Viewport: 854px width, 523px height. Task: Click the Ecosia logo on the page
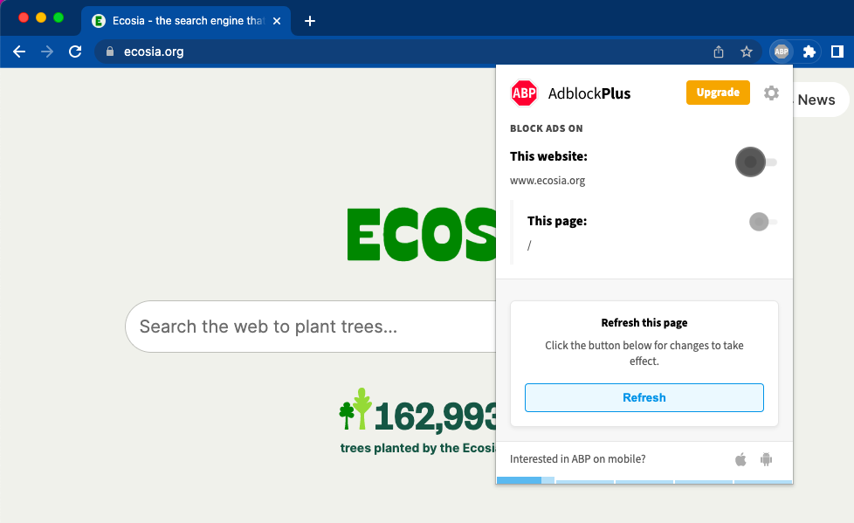[x=422, y=234]
